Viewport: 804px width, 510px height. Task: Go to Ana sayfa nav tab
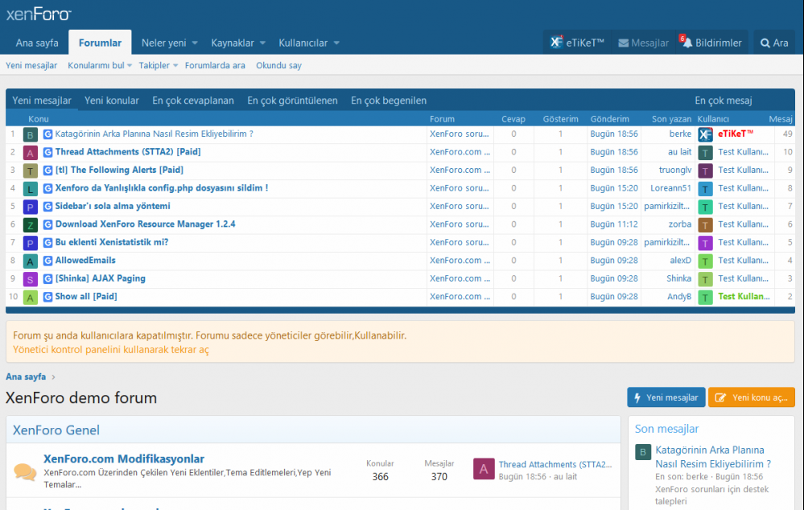pyautogui.click(x=37, y=43)
